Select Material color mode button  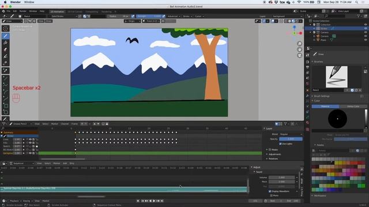pos(325,106)
